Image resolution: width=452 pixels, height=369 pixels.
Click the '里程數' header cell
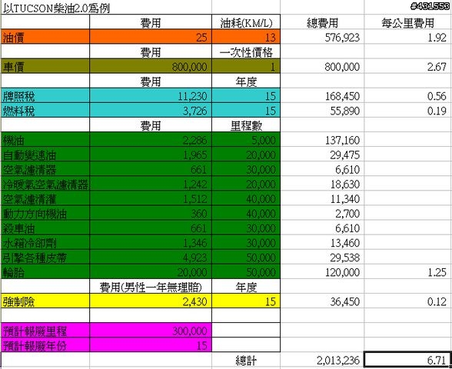pyautogui.click(x=246, y=125)
